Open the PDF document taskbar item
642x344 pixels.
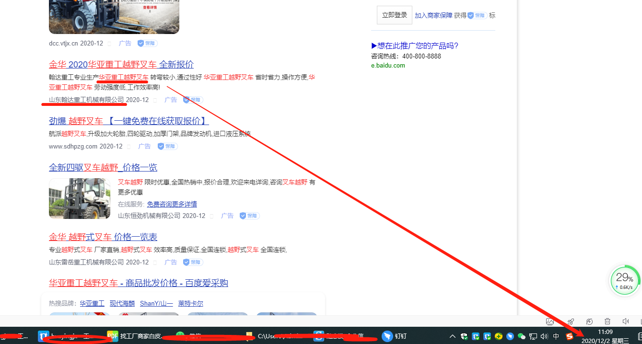coord(136,336)
